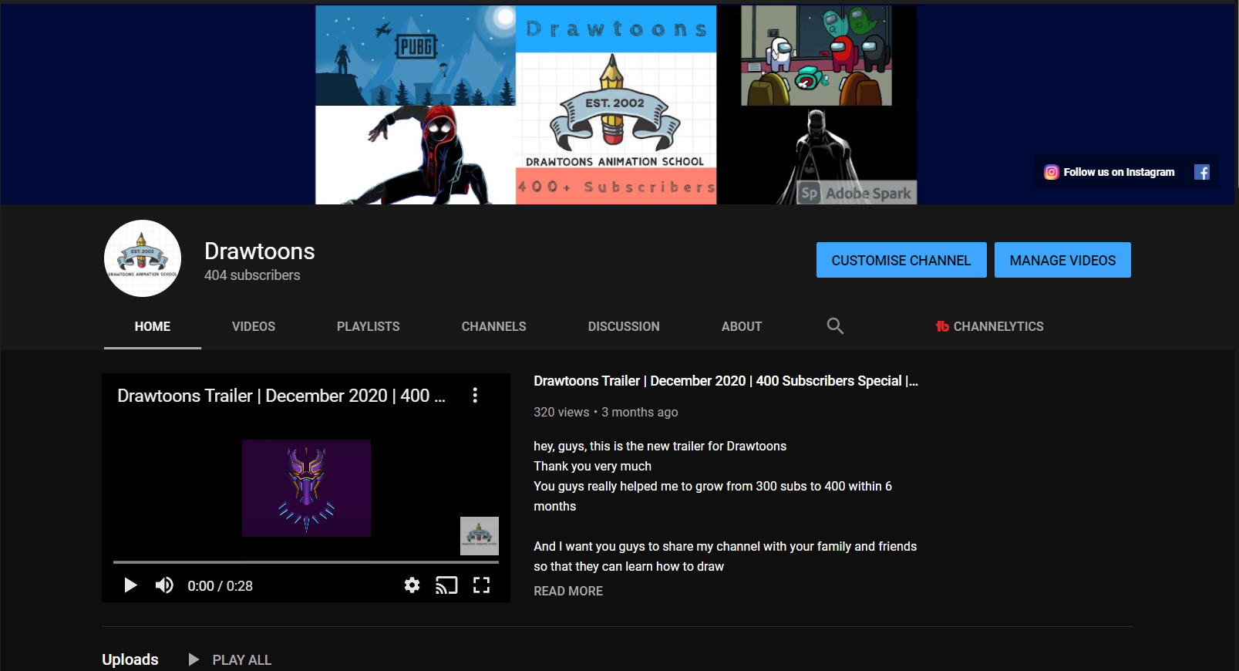Mute the trailer video volume
Viewport: 1239px width, 671px height.
coord(164,585)
